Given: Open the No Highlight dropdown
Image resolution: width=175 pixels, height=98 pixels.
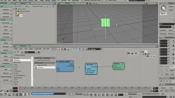Looking at the screenshot, I should click(95, 49).
